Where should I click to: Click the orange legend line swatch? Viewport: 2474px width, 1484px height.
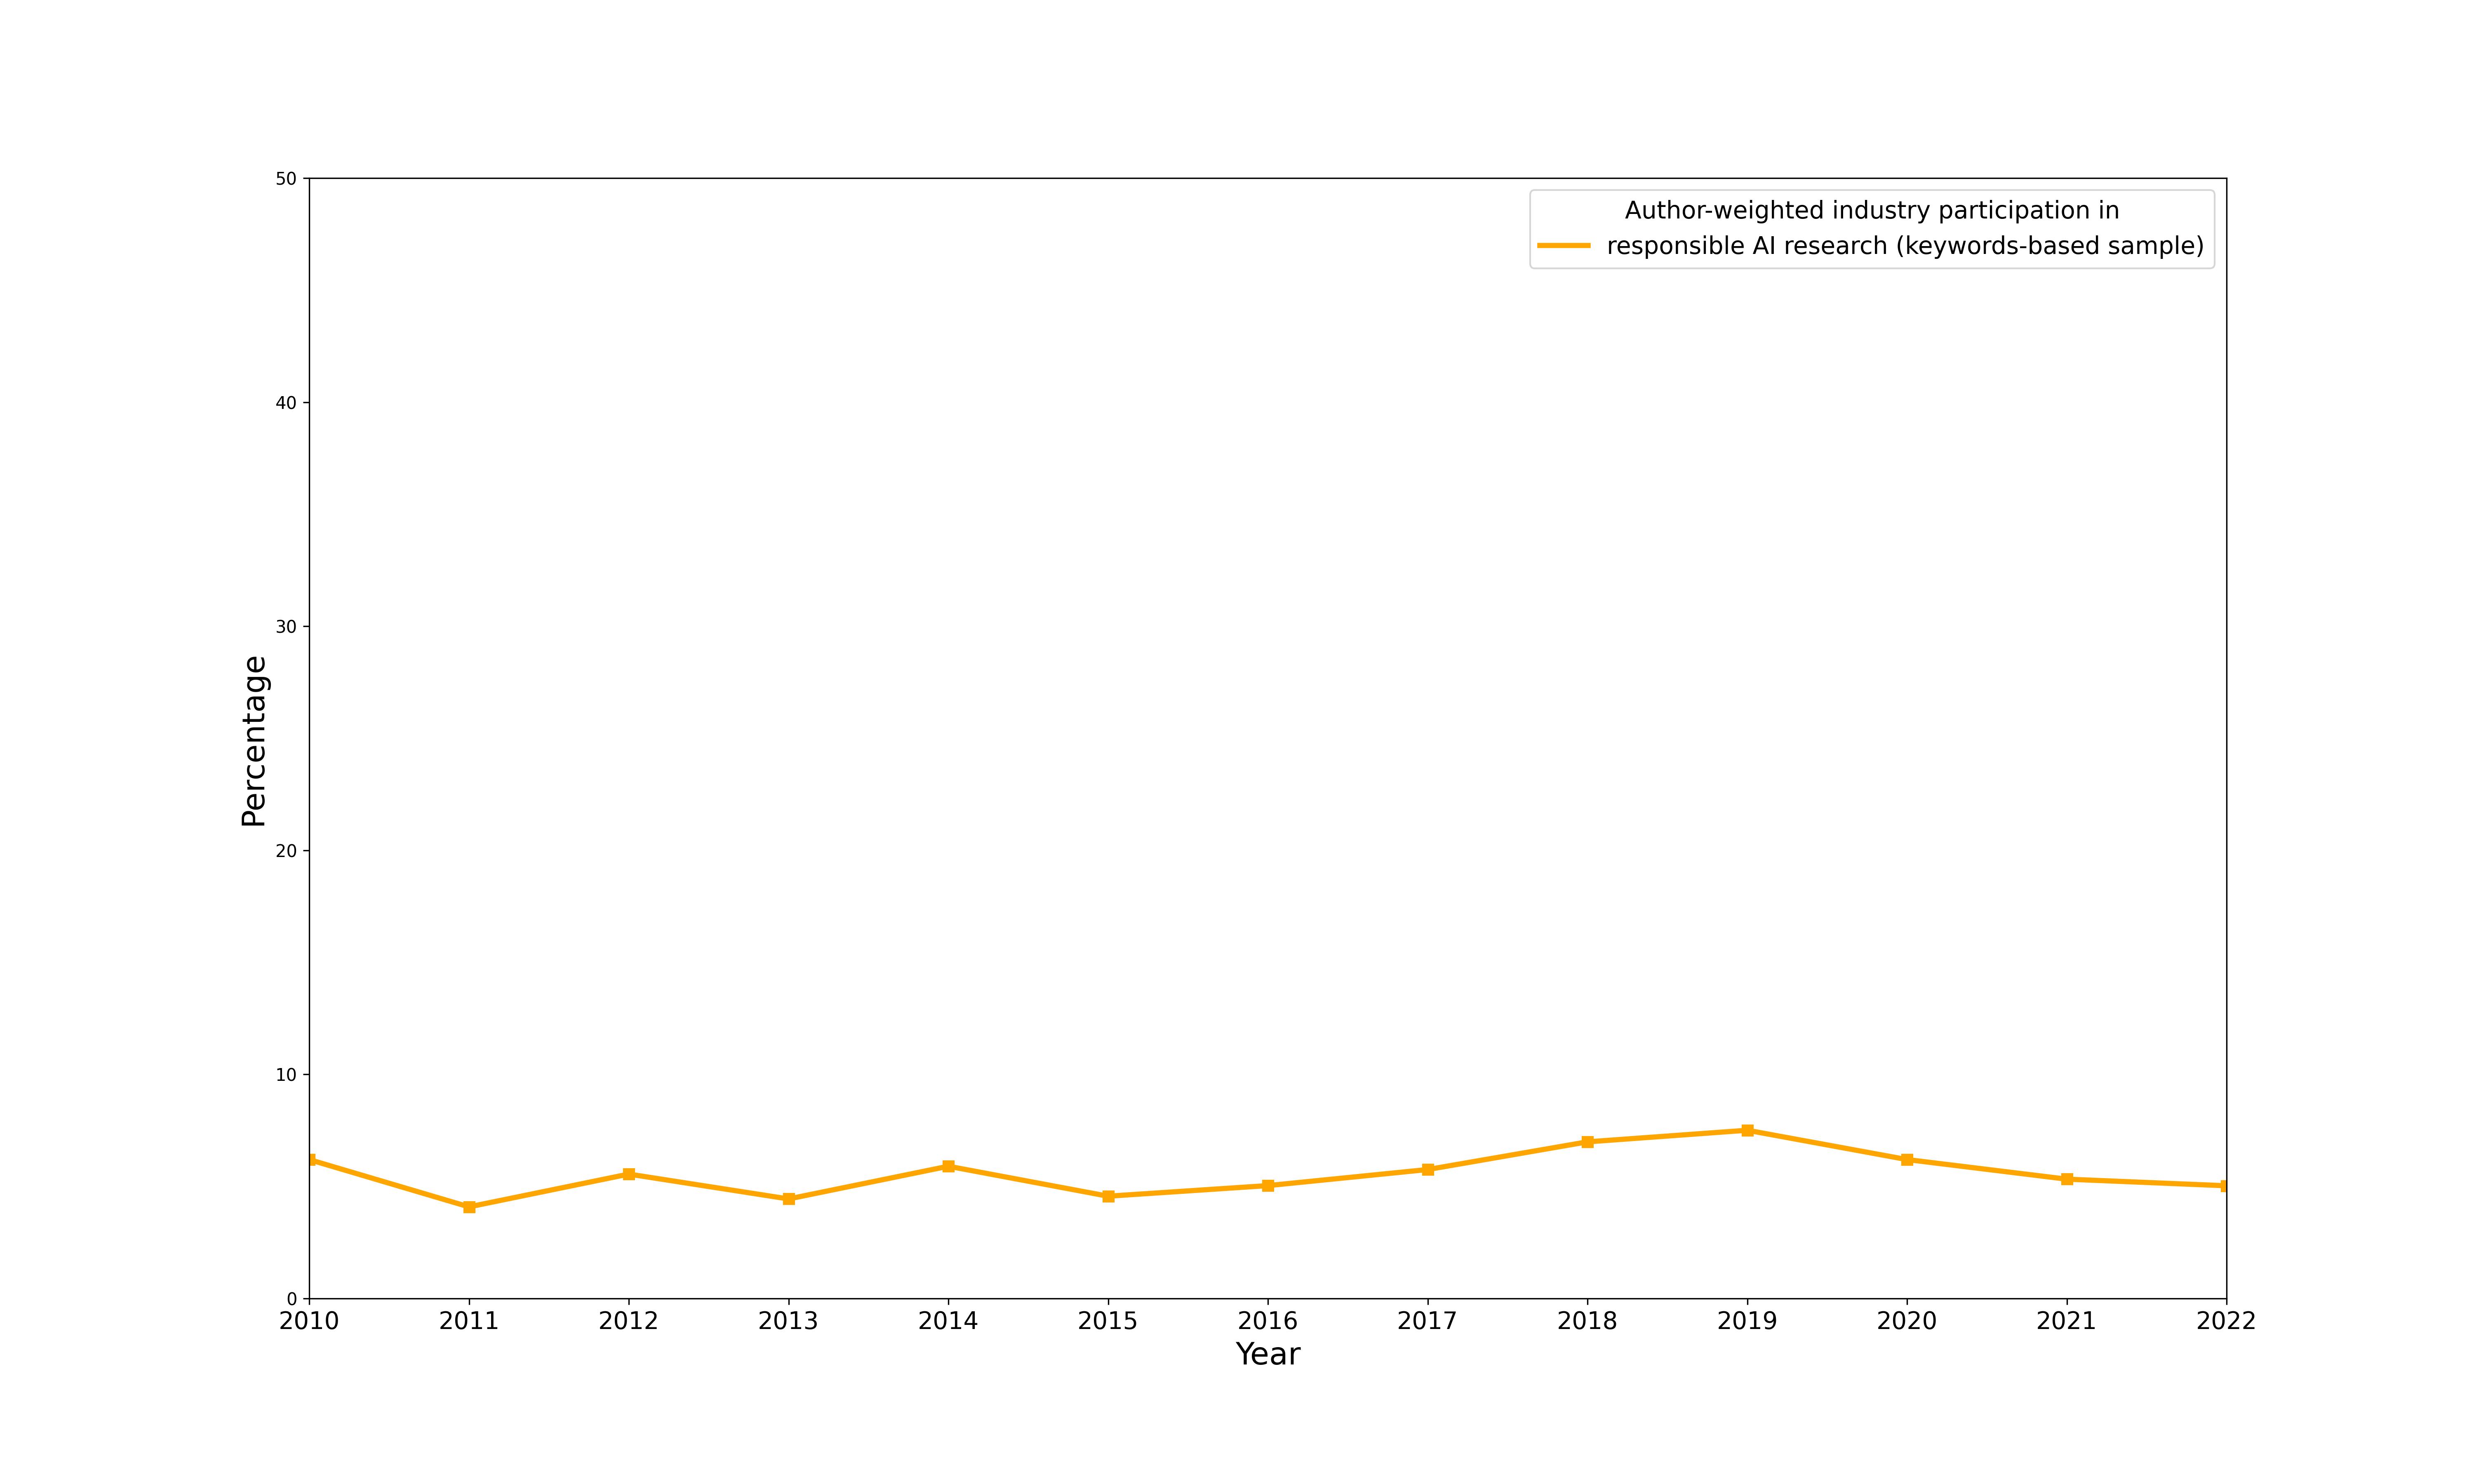tap(1564, 245)
